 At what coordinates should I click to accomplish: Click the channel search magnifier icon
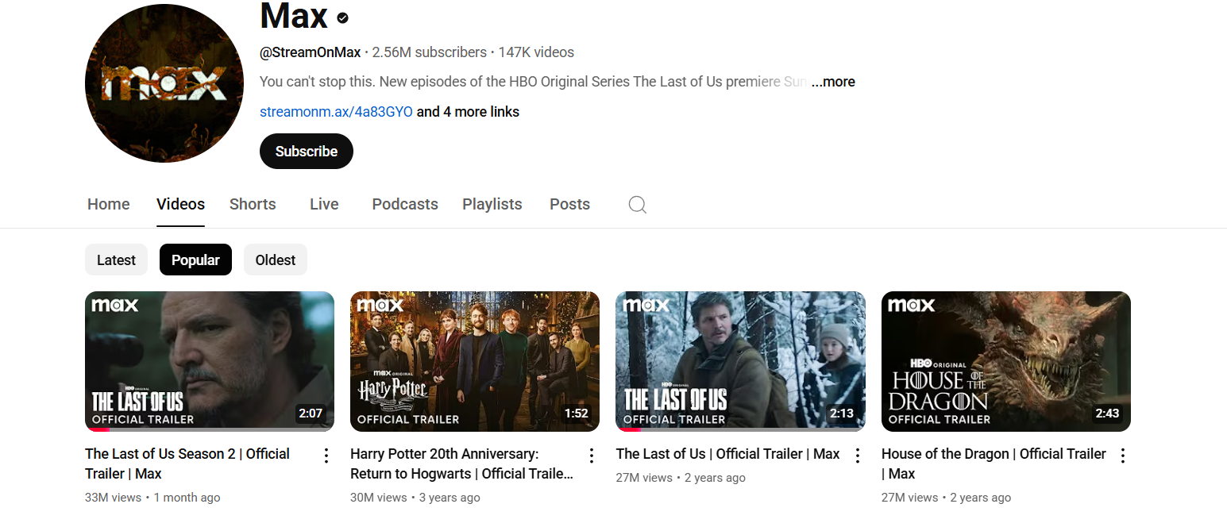pos(638,204)
